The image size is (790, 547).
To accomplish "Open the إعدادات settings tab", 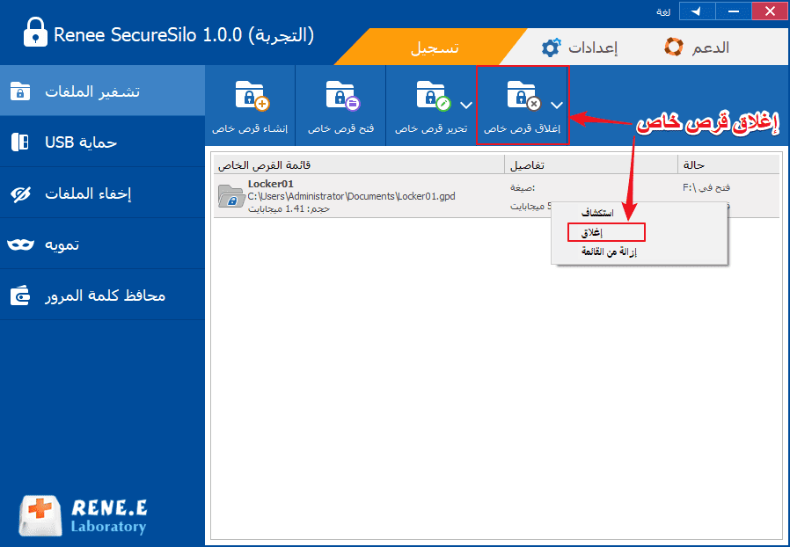I will coord(580,47).
